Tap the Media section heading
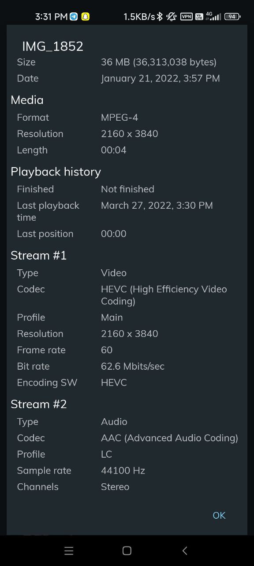 (x=27, y=100)
